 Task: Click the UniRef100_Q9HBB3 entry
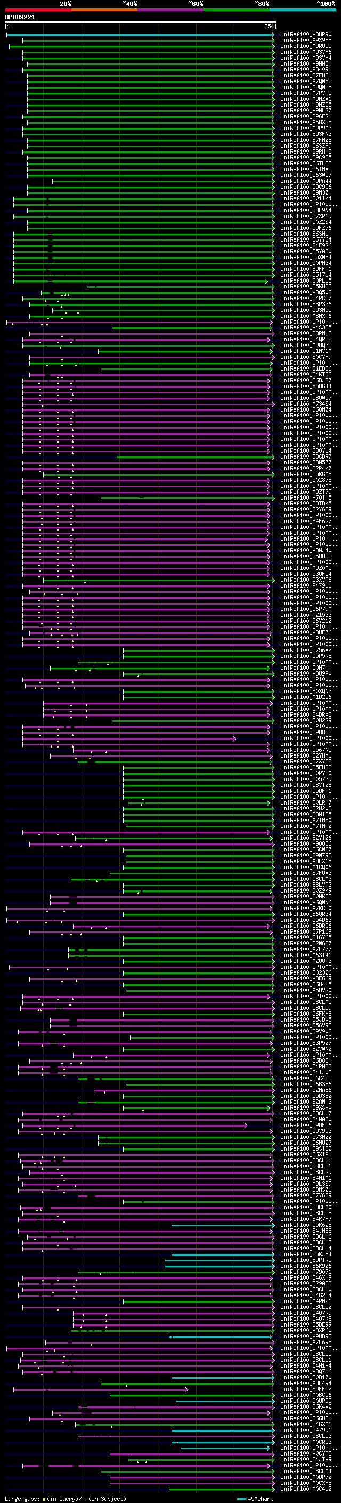click(306, 732)
